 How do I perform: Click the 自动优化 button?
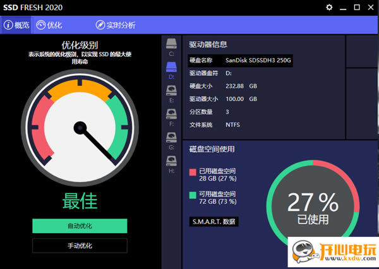(80, 226)
